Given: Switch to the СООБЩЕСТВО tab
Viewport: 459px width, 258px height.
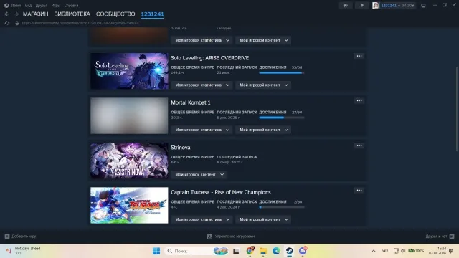Looking at the screenshot, I should pyautogui.click(x=115, y=14).
